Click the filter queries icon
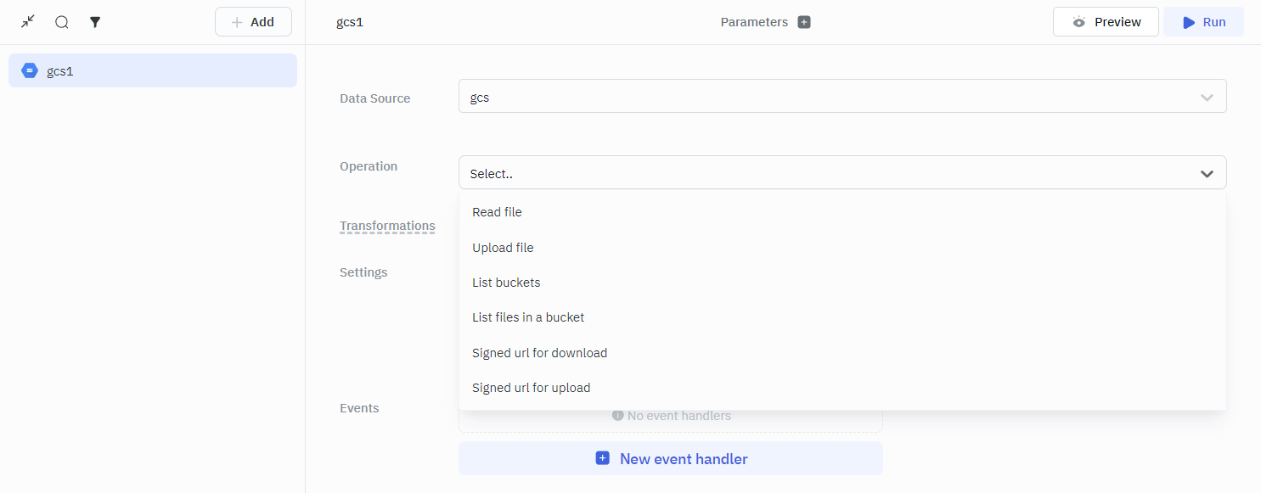This screenshot has width=1261, height=493. (95, 22)
